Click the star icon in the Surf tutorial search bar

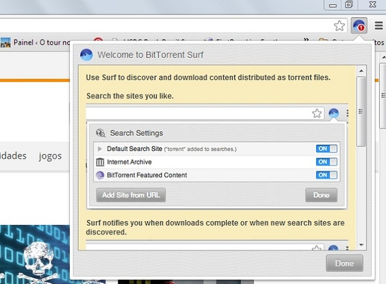click(x=317, y=113)
